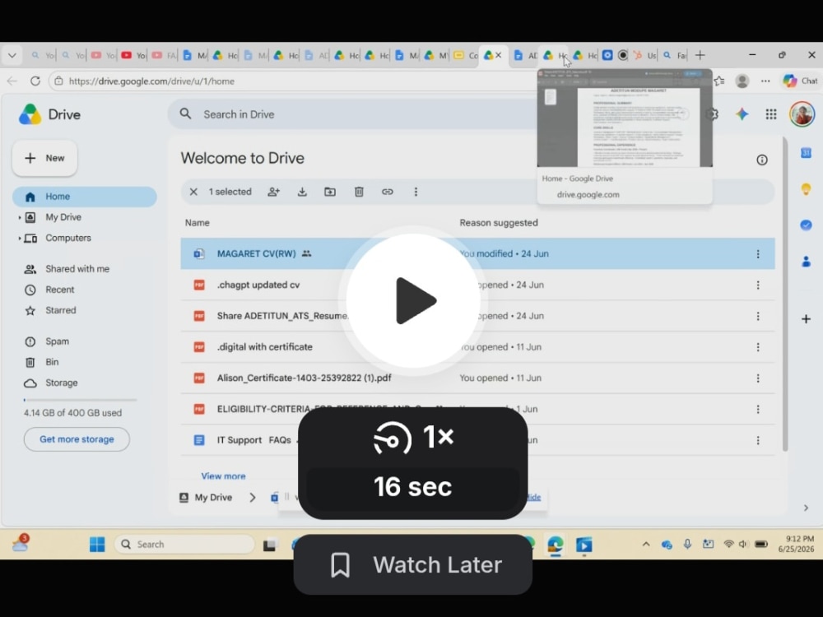823x617 pixels.
Task: Expand the Computers tree arrow
Action: [20, 239]
